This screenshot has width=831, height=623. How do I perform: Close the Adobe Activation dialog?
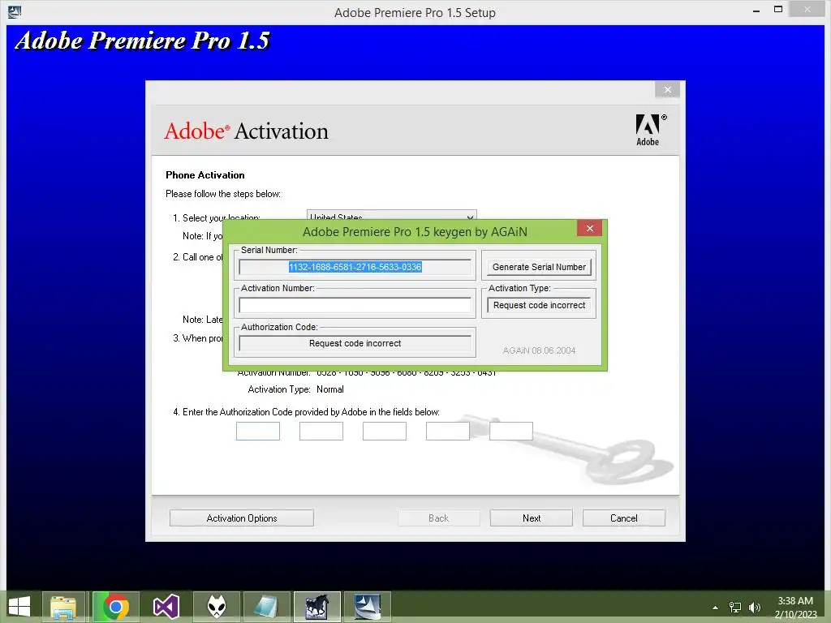[667, 89]
